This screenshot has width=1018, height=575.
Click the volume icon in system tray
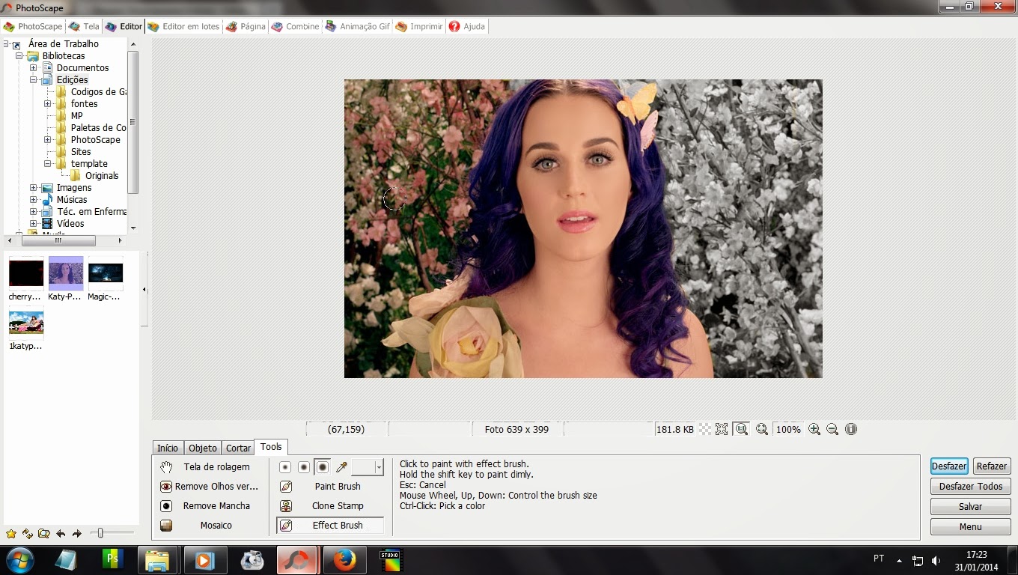[936, 560]
